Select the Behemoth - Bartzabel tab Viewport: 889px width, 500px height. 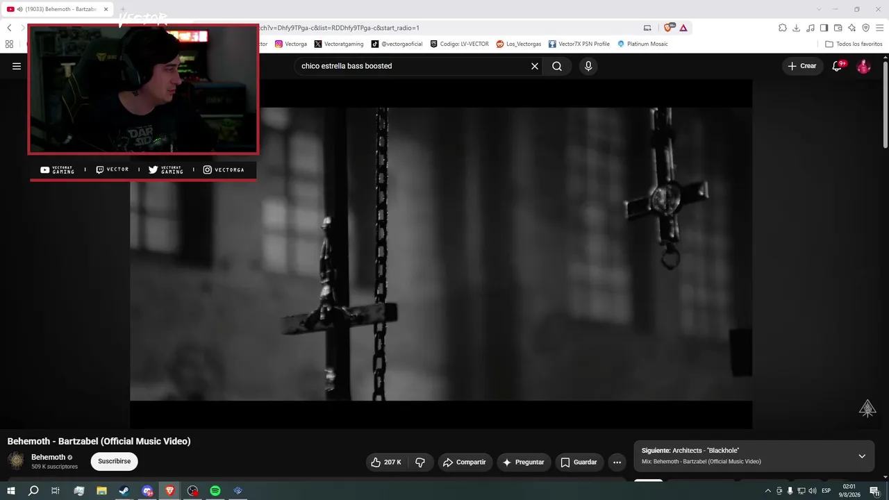pos(58,9)
